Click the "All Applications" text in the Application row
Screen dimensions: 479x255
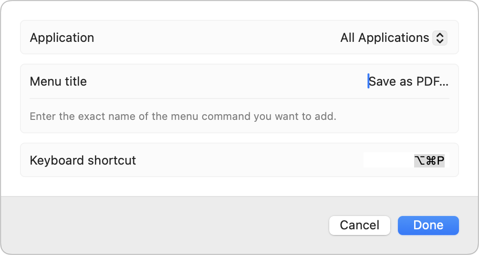[385, 38]
